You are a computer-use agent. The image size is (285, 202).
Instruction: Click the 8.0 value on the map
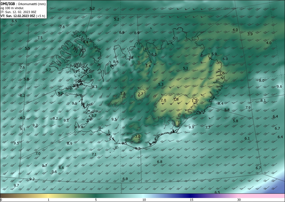pos(262,80)
